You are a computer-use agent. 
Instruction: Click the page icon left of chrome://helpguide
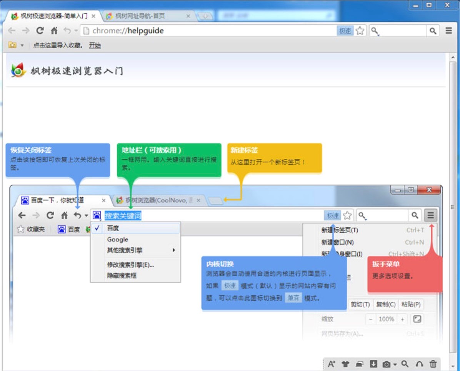[86, 30]
